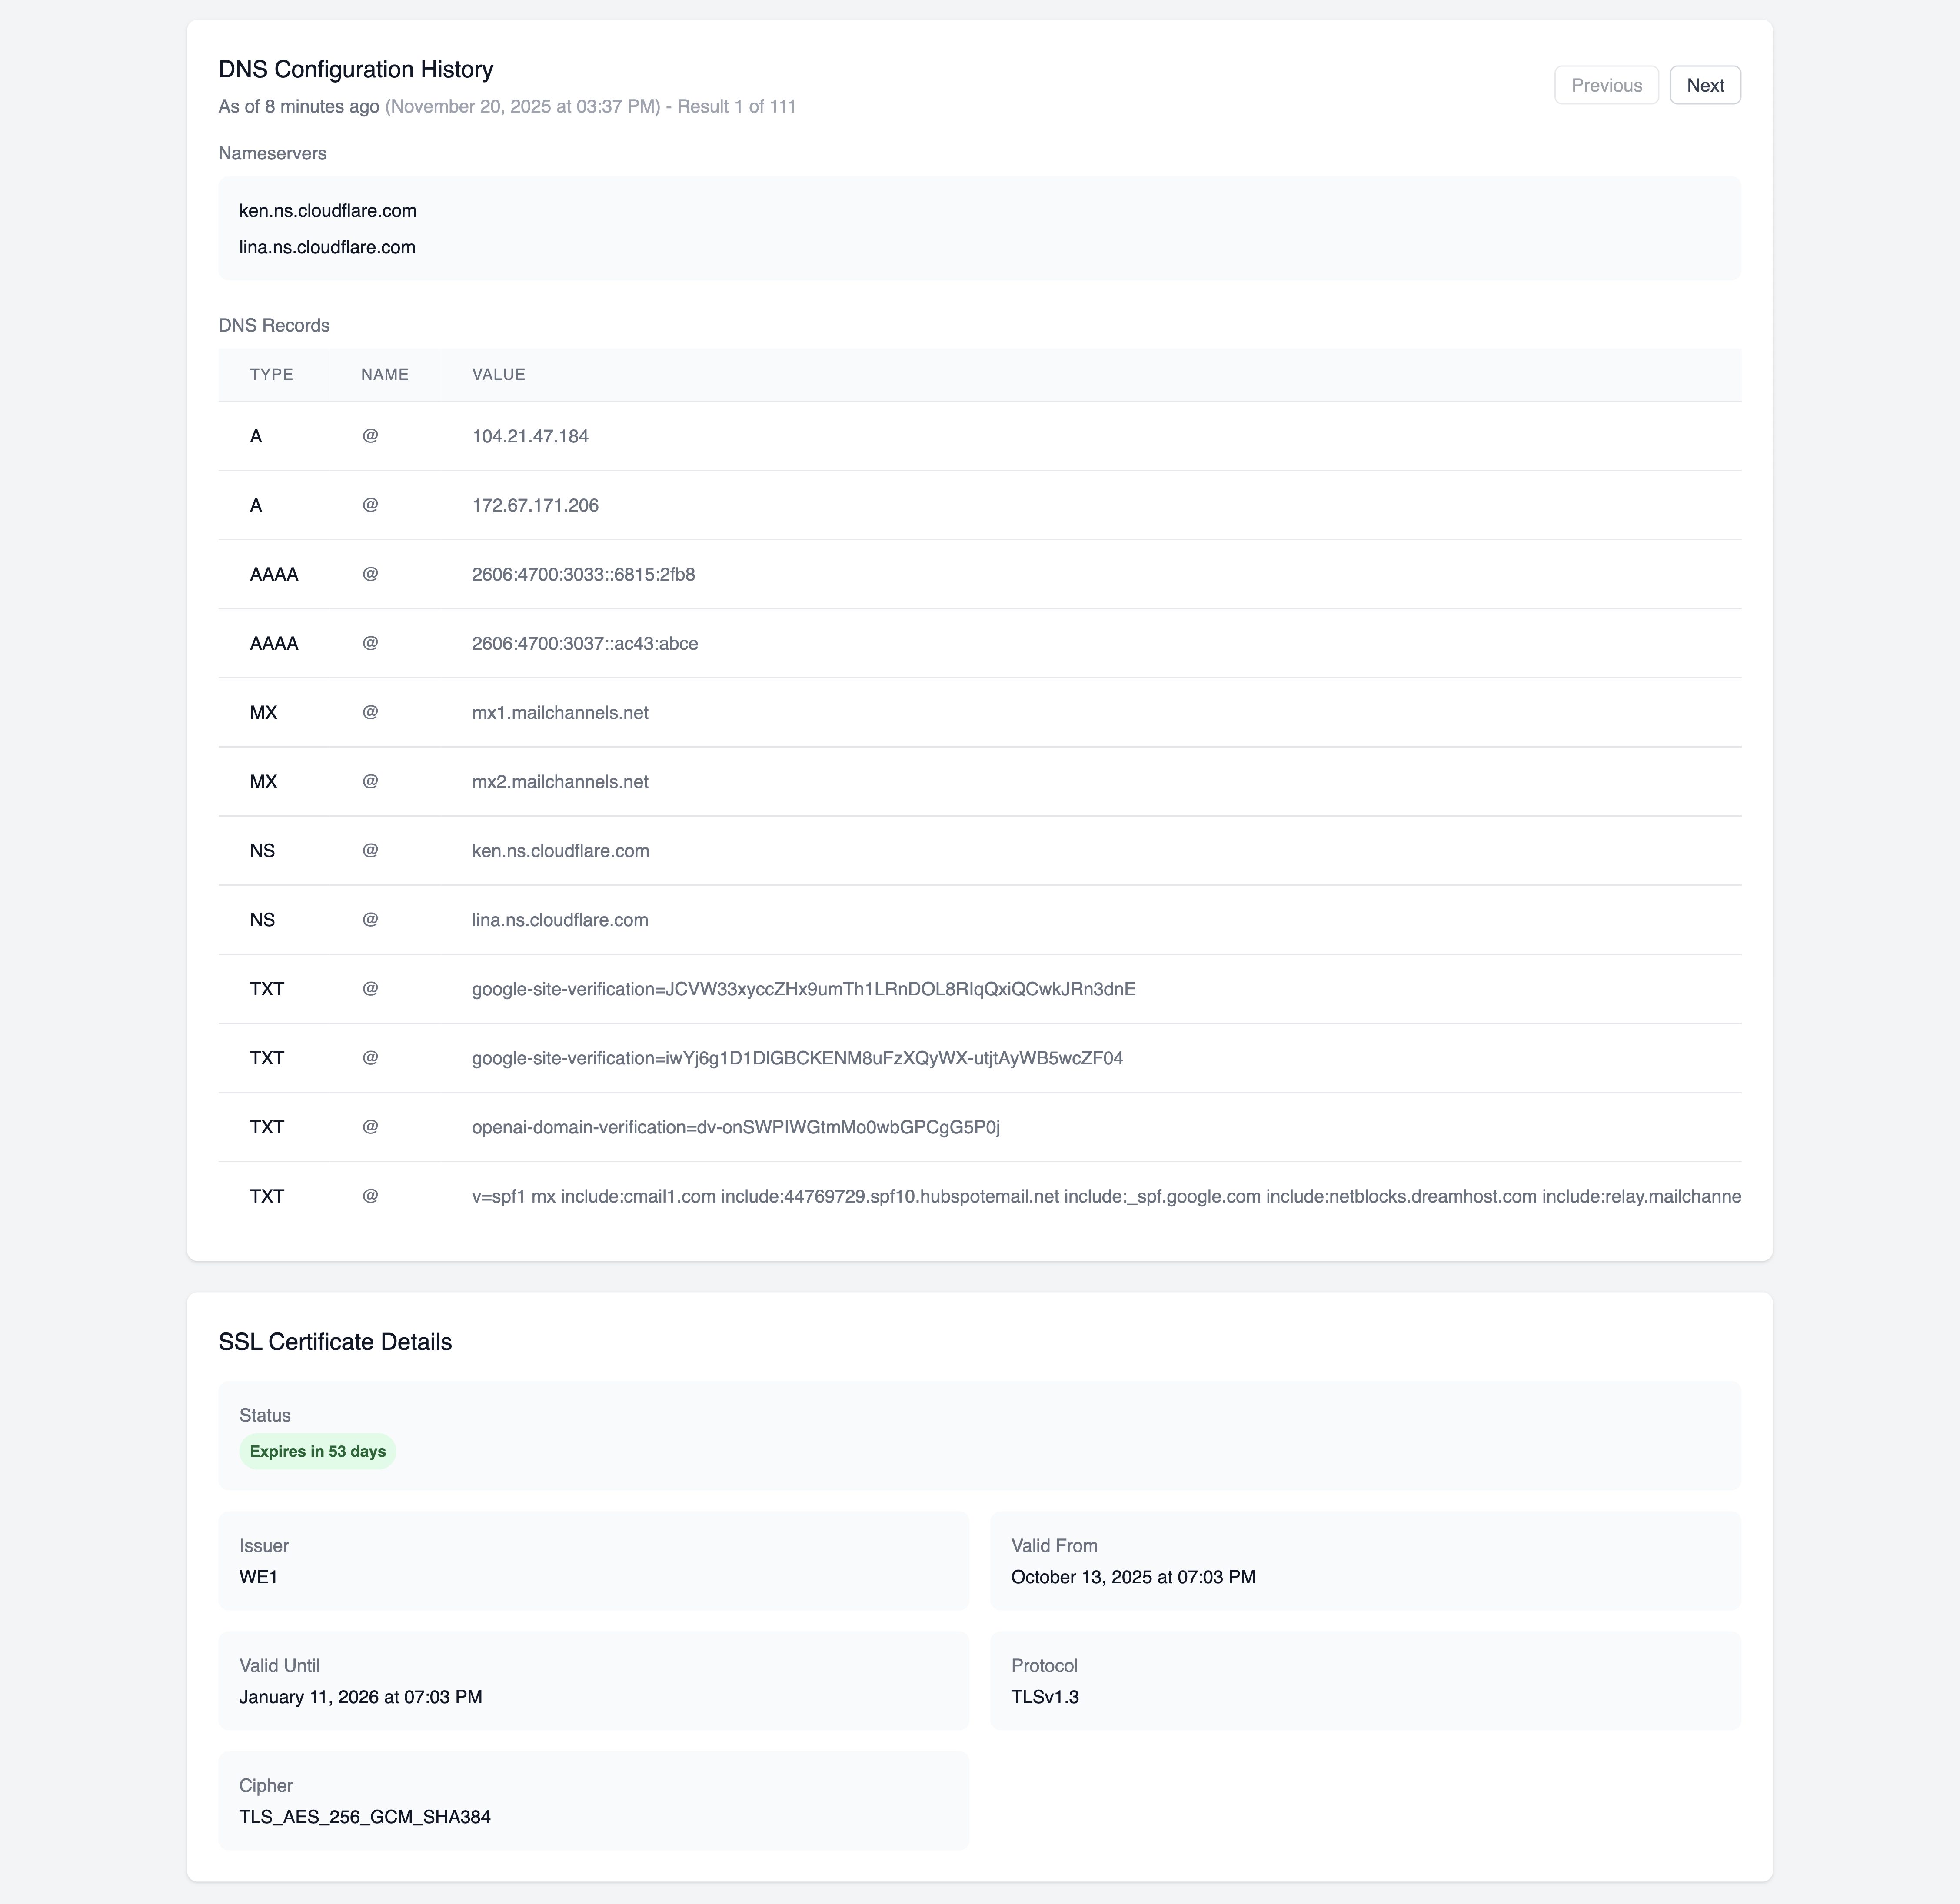Click the Protocol value TLSv1.3

(x=1044, y=1696)
